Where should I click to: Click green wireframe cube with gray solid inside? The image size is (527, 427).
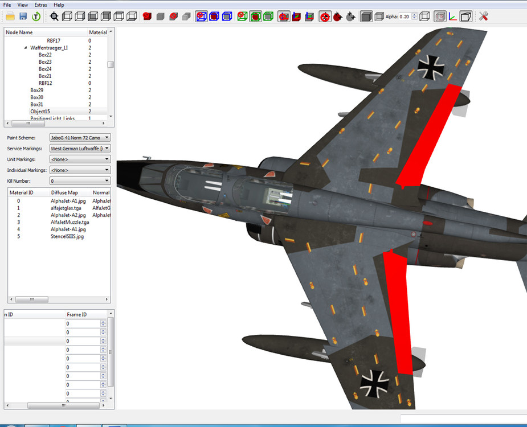pyautogui.click(x=268, y=16)
